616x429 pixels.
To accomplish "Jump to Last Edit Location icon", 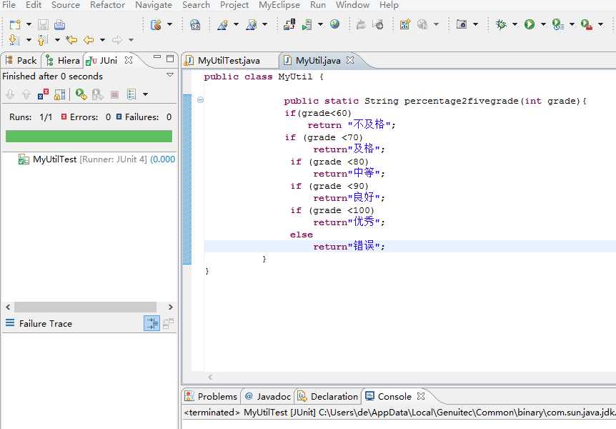I will [71, 40].
